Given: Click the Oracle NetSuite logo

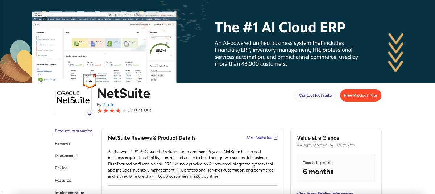Looking at the screenshot, I should 73,98.
